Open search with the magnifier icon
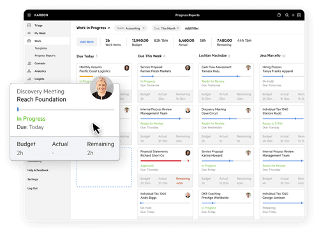The height and width of the screenshot is (234, 319). (287, 15)
